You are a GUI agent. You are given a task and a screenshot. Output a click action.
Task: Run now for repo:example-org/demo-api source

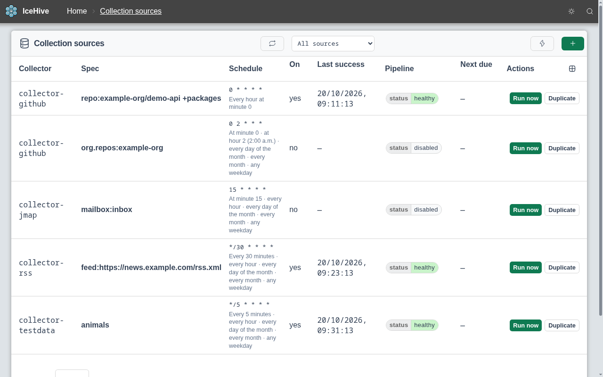526,98
